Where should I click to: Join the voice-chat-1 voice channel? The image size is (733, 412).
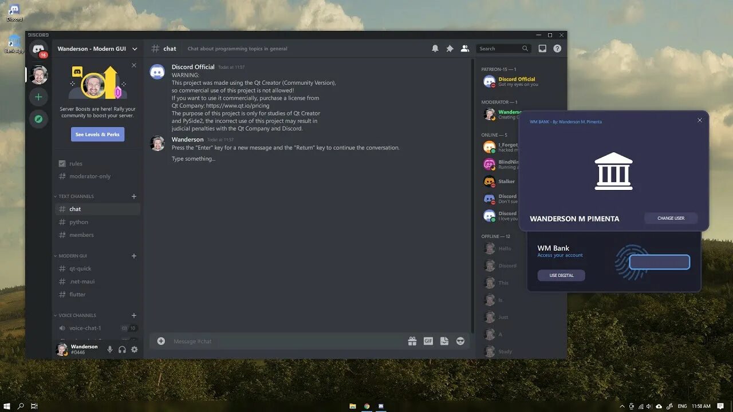point(97,328)
